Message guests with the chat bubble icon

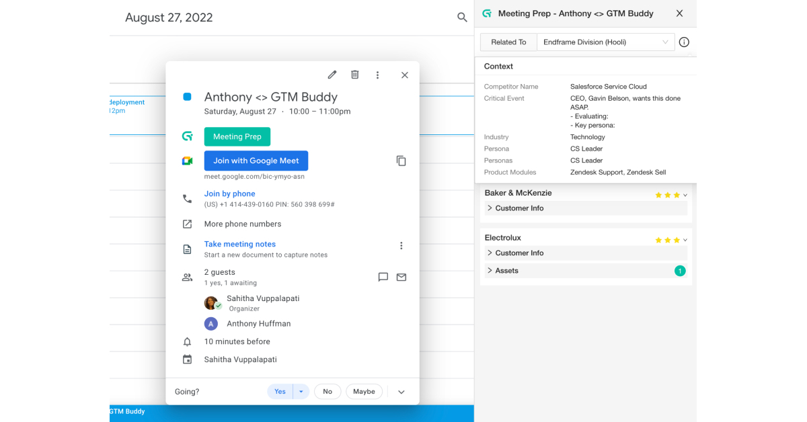pos(383,277)
